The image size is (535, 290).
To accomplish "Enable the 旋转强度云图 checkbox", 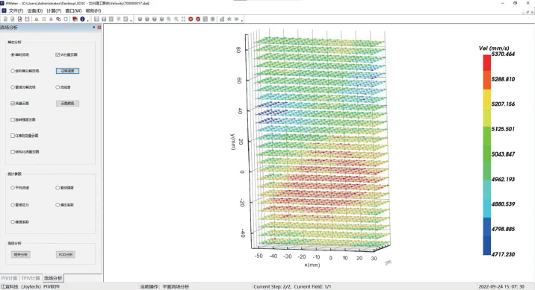I will pos(13,119).
